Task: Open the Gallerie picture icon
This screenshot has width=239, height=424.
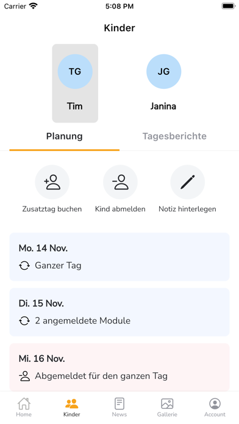Action: click(x=167, y=404)
